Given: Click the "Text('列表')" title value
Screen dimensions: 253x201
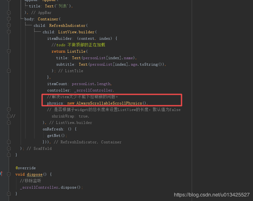Looking at the screenshot, I should (x=58, y=6).
